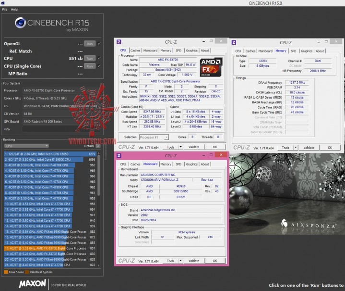
Task: Click the MAXON logo at bottom
Action: [x=32, y=284]
